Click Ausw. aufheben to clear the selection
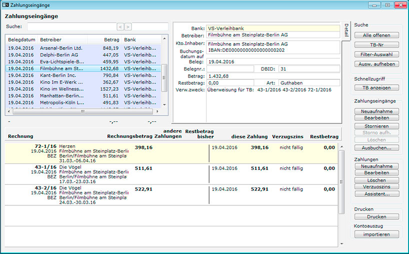Viewport: 409px width, 254px height. pos(377,64)
